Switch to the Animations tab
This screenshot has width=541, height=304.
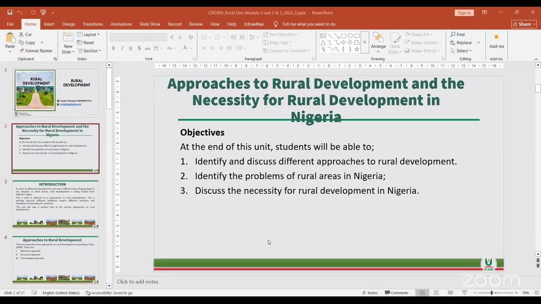click(121, 24)
